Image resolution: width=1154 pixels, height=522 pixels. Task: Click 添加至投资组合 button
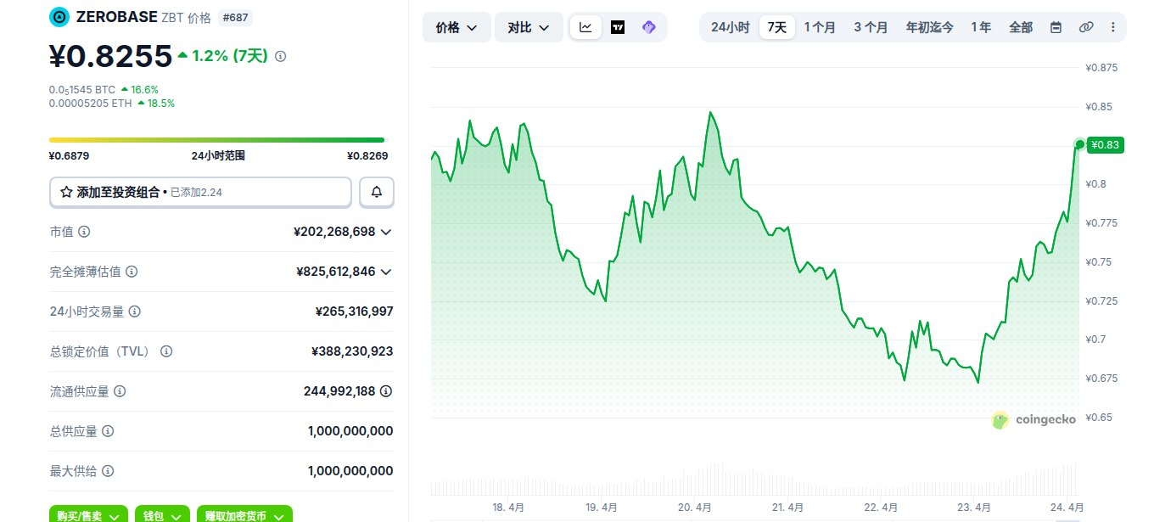click(x=200, y=193)
